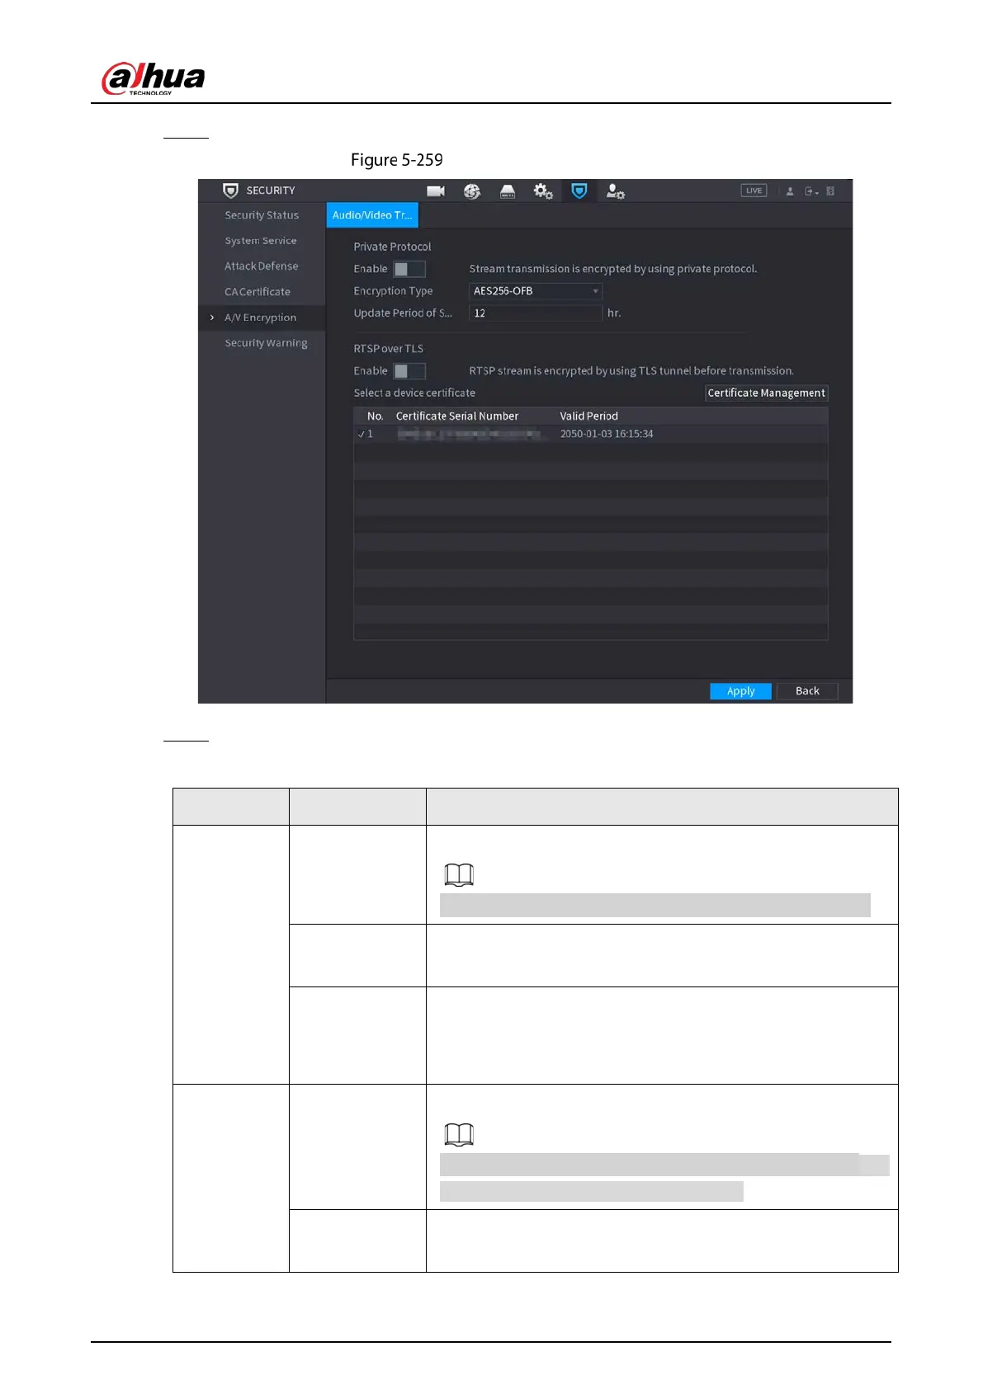Click the Back button
The height and width of the screenshot is (1389, 983).
click(807, 691)
